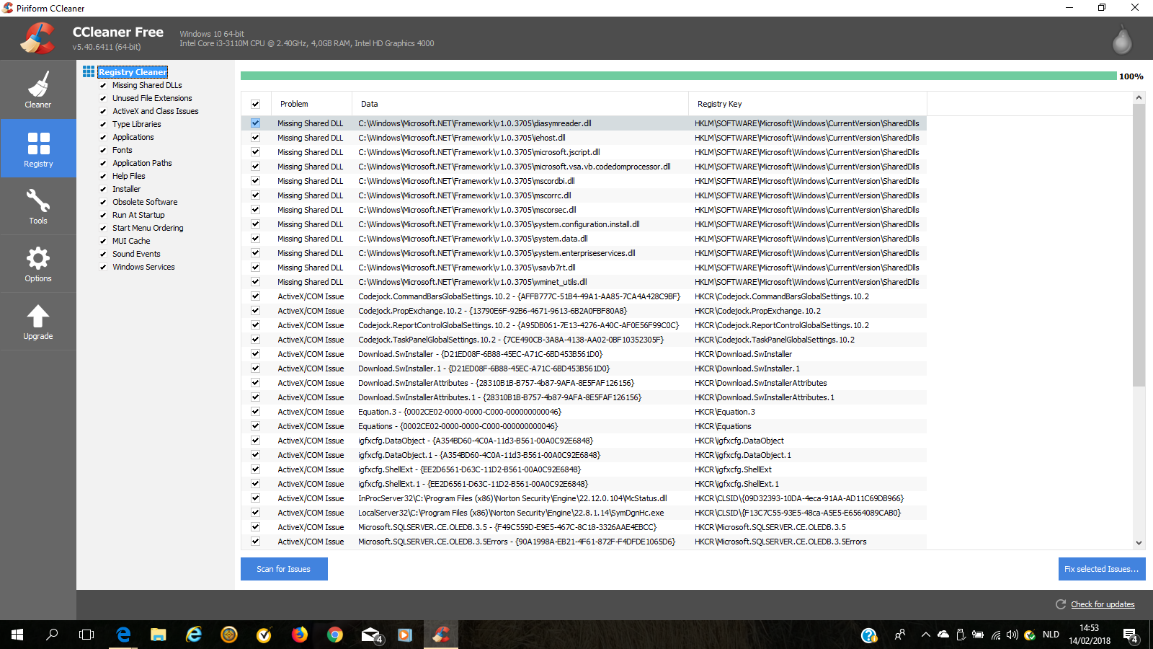Screen dimensions: 1153x649
Task: Open the Windows Start menu
Action: tap(17, 635)
